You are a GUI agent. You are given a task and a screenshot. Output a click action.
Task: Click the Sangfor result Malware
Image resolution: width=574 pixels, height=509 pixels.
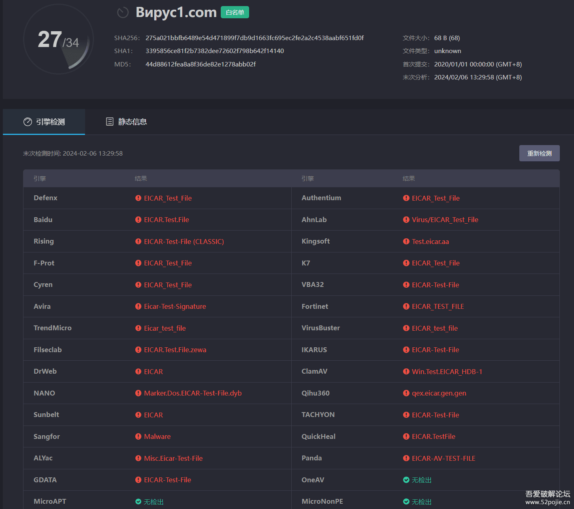tap(157, 436)
